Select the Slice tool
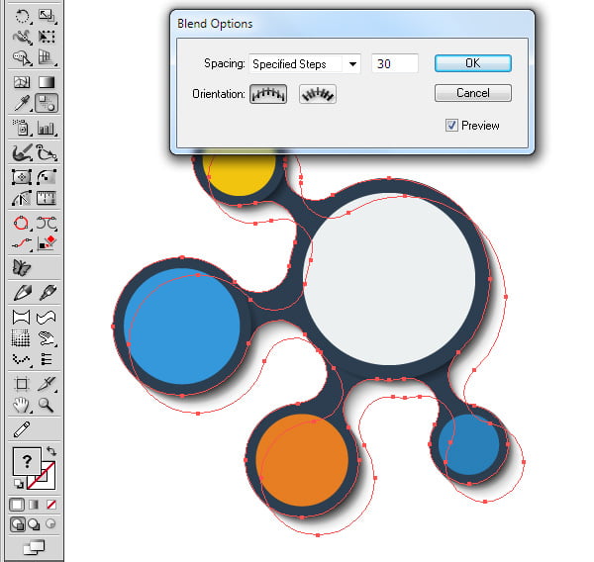This screenshot has height=562, width=594. click(47, 384)
